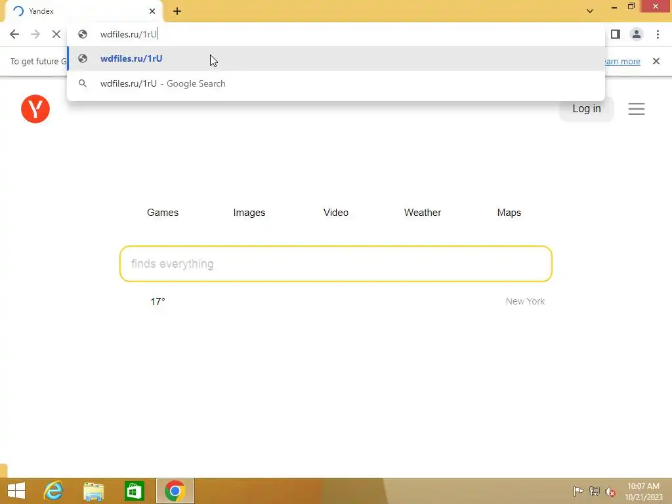Open the network tray icon
The width and height of the screenshot is (672, 504).
pyautogui.click(x=594, y=491)
